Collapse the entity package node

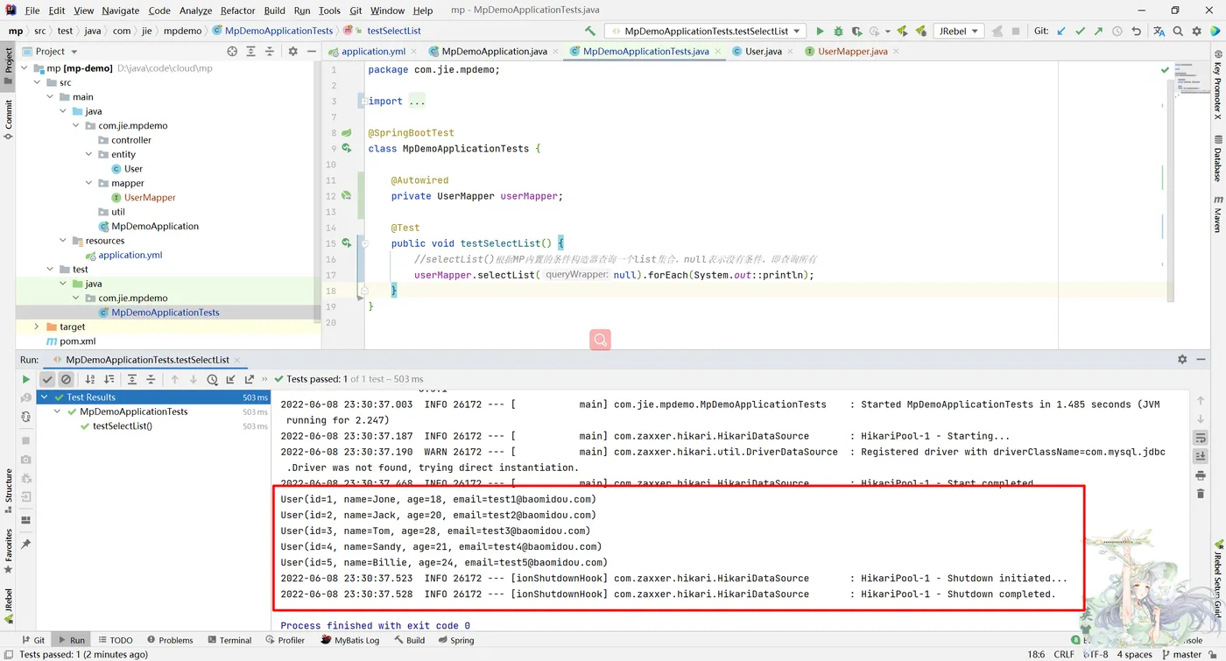click(x=89, y=154)
